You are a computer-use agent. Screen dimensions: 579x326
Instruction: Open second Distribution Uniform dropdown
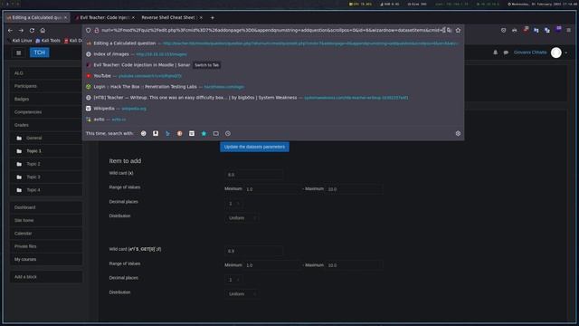(x=242, y=294)
